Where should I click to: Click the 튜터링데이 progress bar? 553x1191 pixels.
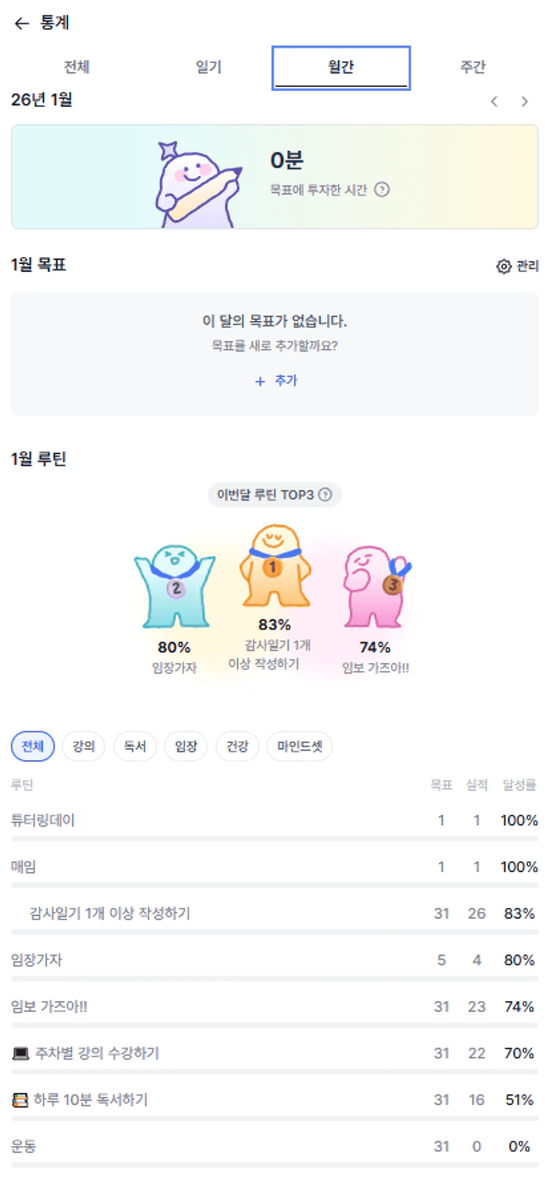click(274, 838)
